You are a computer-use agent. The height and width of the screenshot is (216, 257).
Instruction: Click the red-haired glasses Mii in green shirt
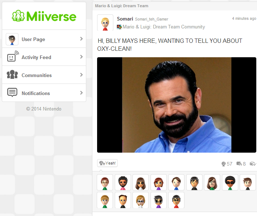(105, 182)
